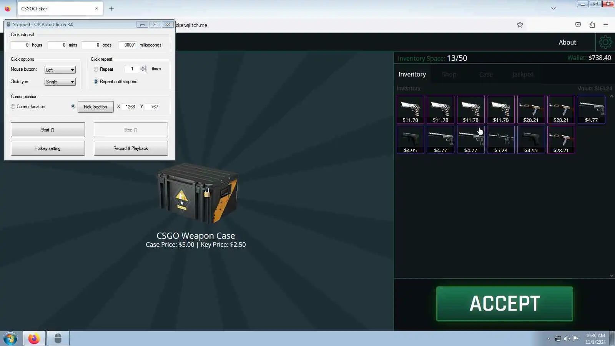Open Record & Playback
Viewport: 615px width, 346px height.
pos(131,148)
